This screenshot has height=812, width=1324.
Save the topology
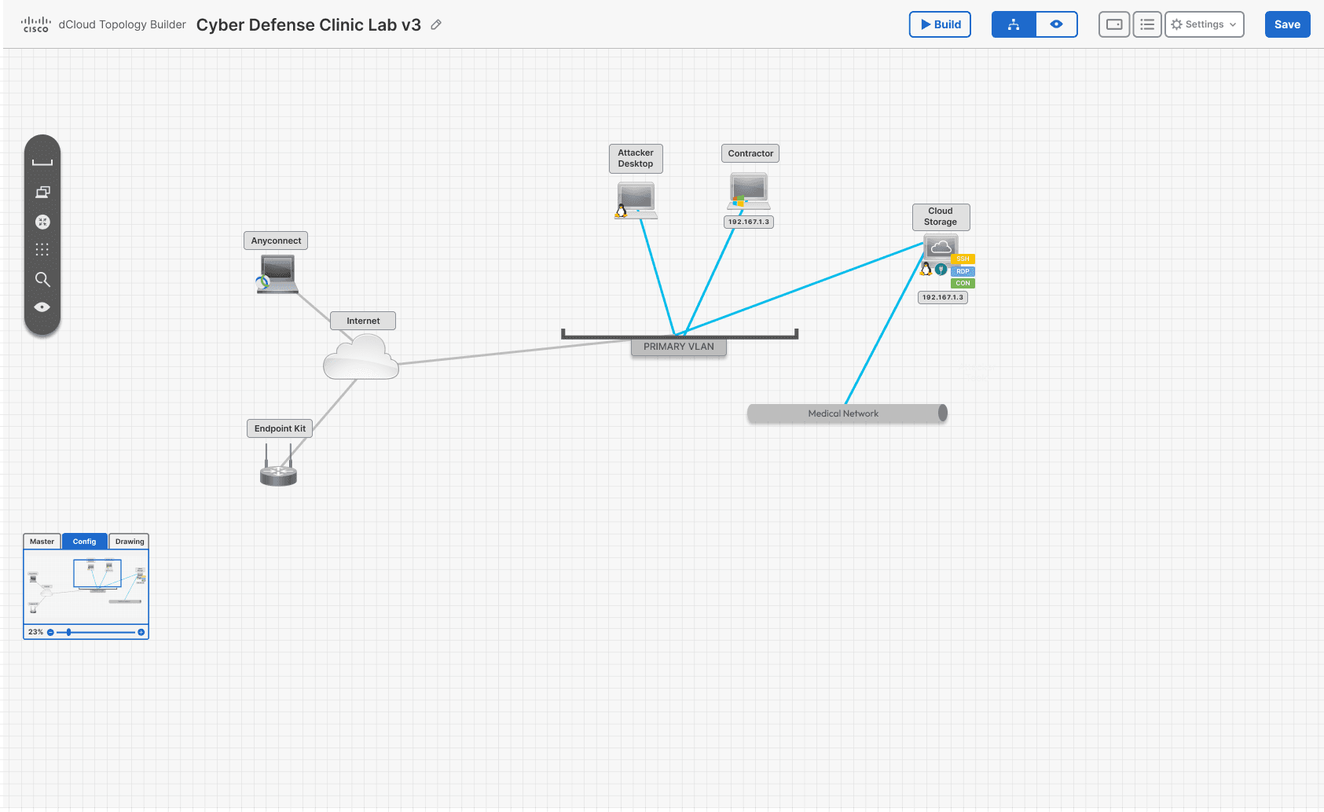point(1287,24)
